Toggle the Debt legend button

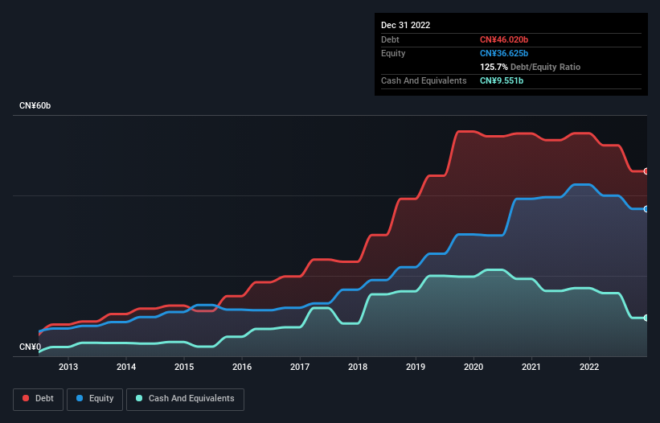(x=39, y=399)
